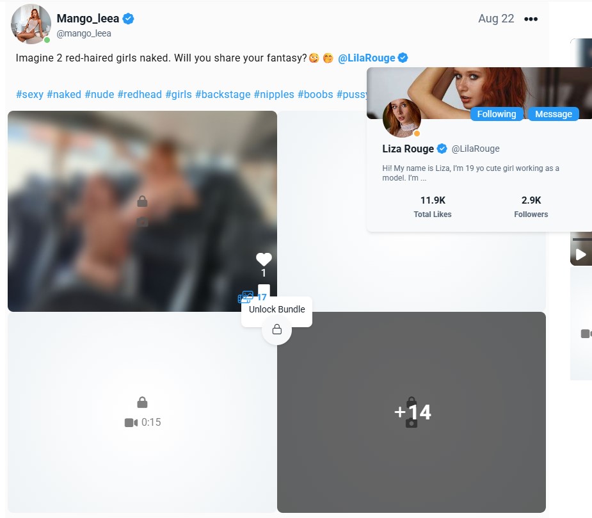592x518 pixels.
Task: Open the @LilaRouge mention in post text
Action: [x=367, y=58]
